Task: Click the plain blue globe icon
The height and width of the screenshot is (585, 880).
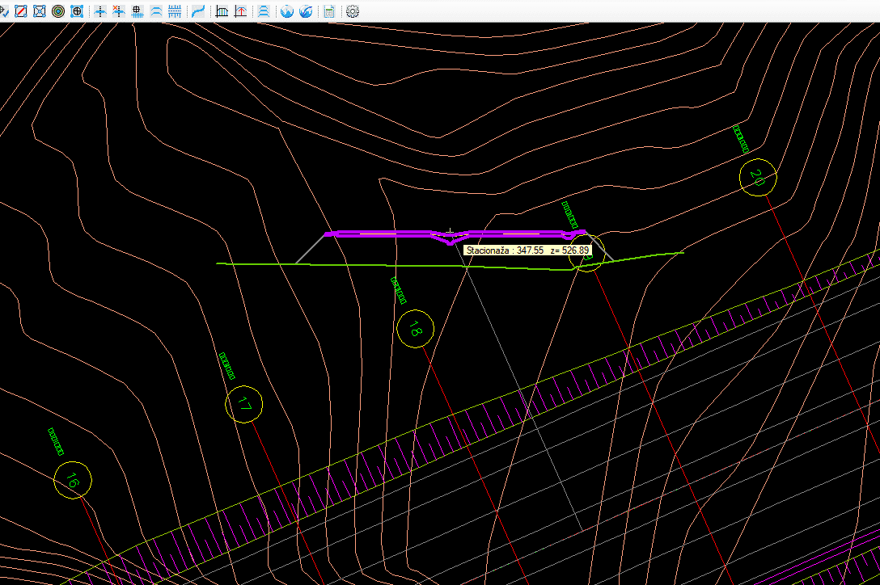Action: click(287, 11)
